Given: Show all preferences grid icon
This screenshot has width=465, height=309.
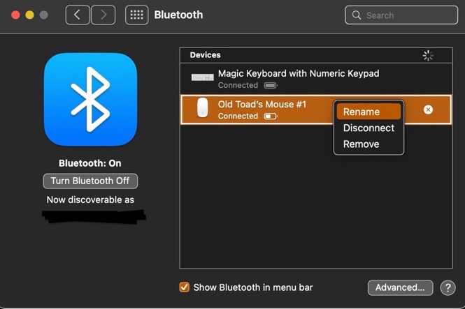Looking at the screenshot, I should tap(137, 15).
